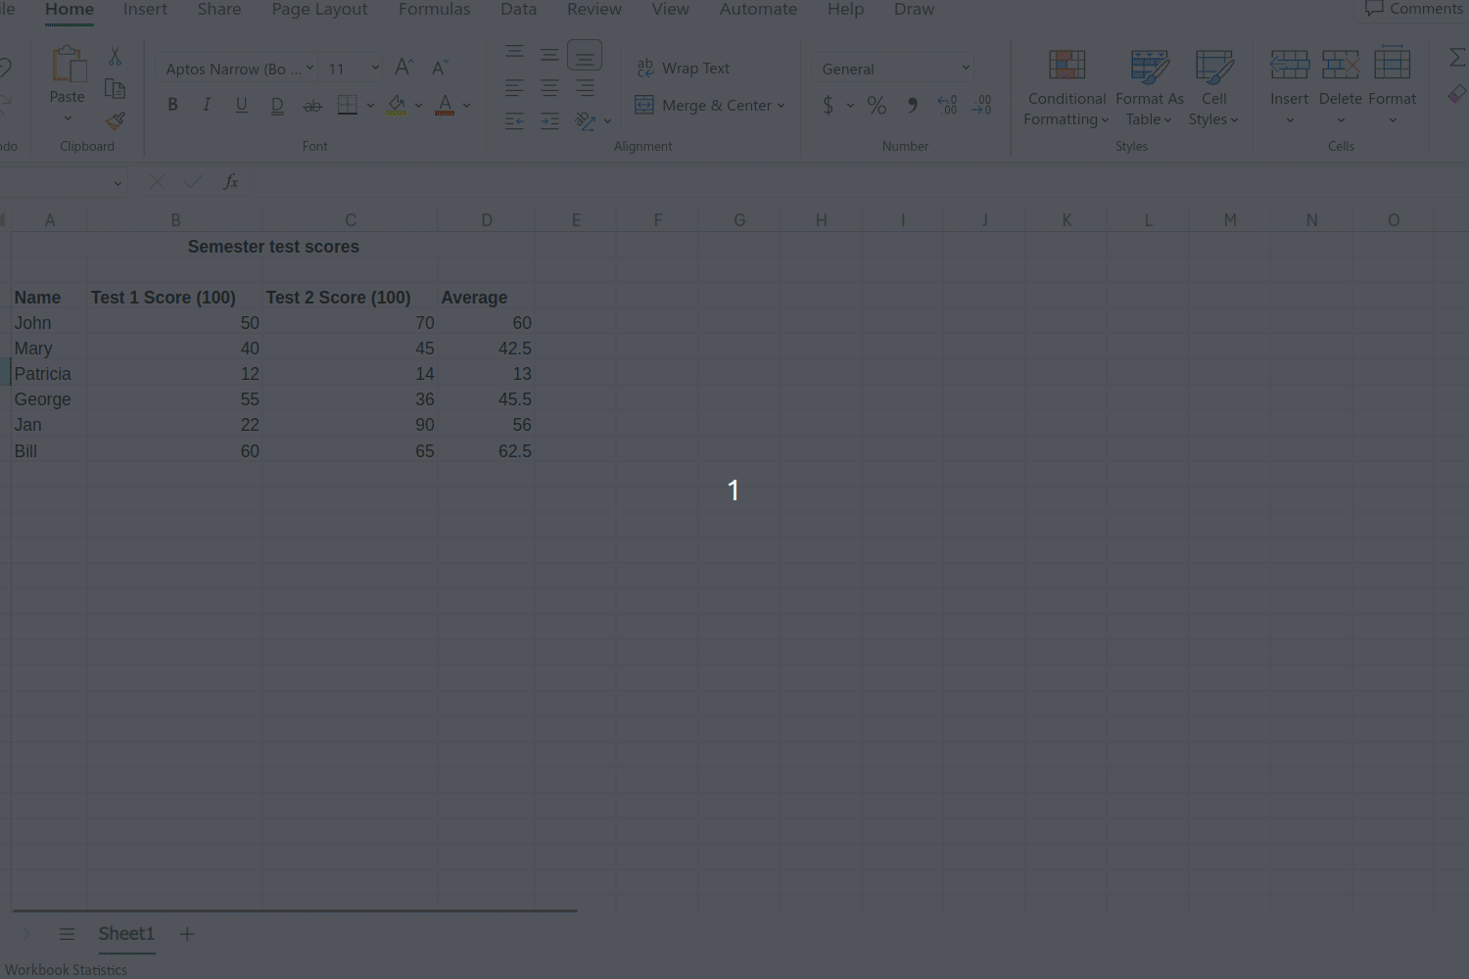Image resolution: width=1469 pixels, height=979 pixels.
Task: Click the Increase Indent icon
Action: tap(549, 121)
